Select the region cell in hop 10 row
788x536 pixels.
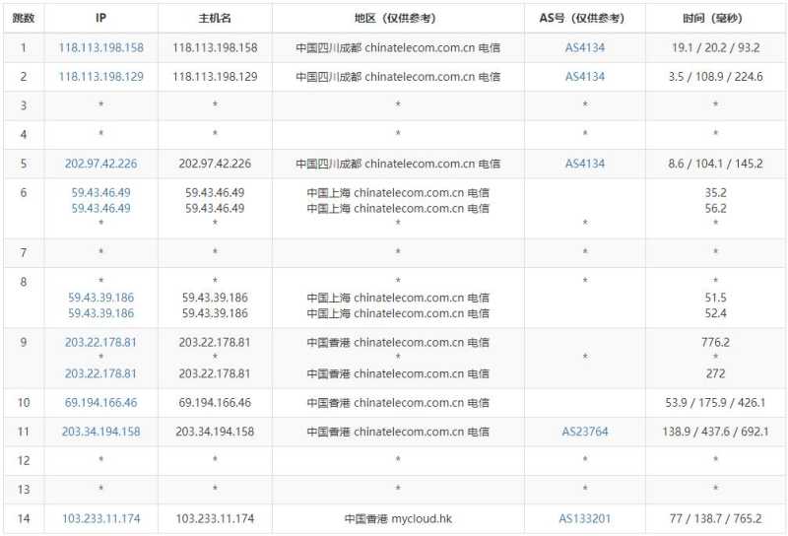click(x=398, y=402)
